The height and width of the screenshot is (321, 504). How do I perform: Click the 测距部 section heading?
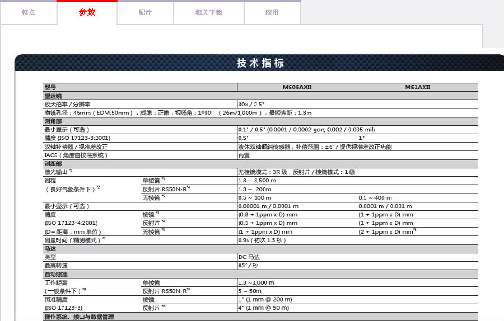(53, 163)
